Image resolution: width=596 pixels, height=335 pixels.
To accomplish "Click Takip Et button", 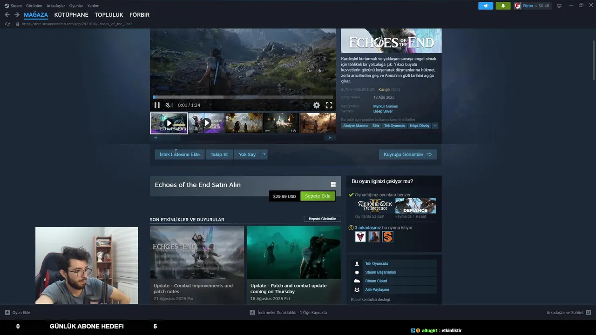I will [x=219, y=154].
